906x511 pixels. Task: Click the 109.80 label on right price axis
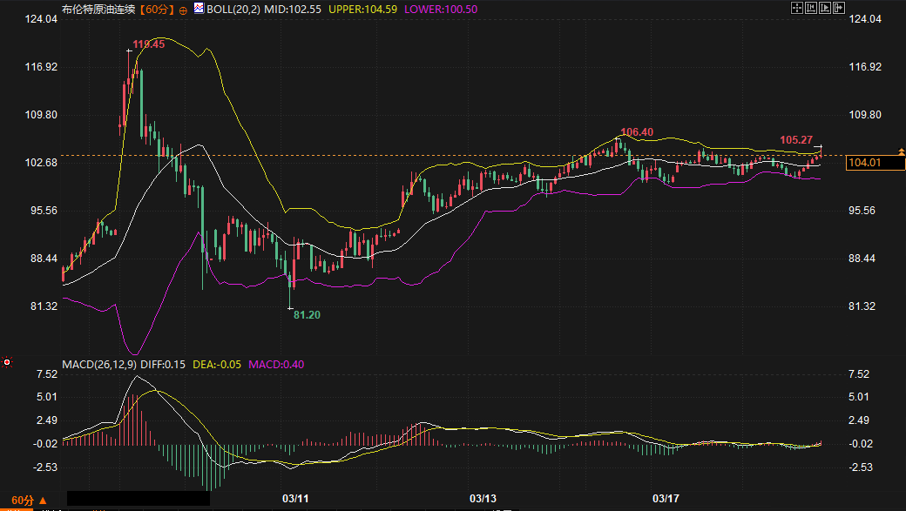865,115
